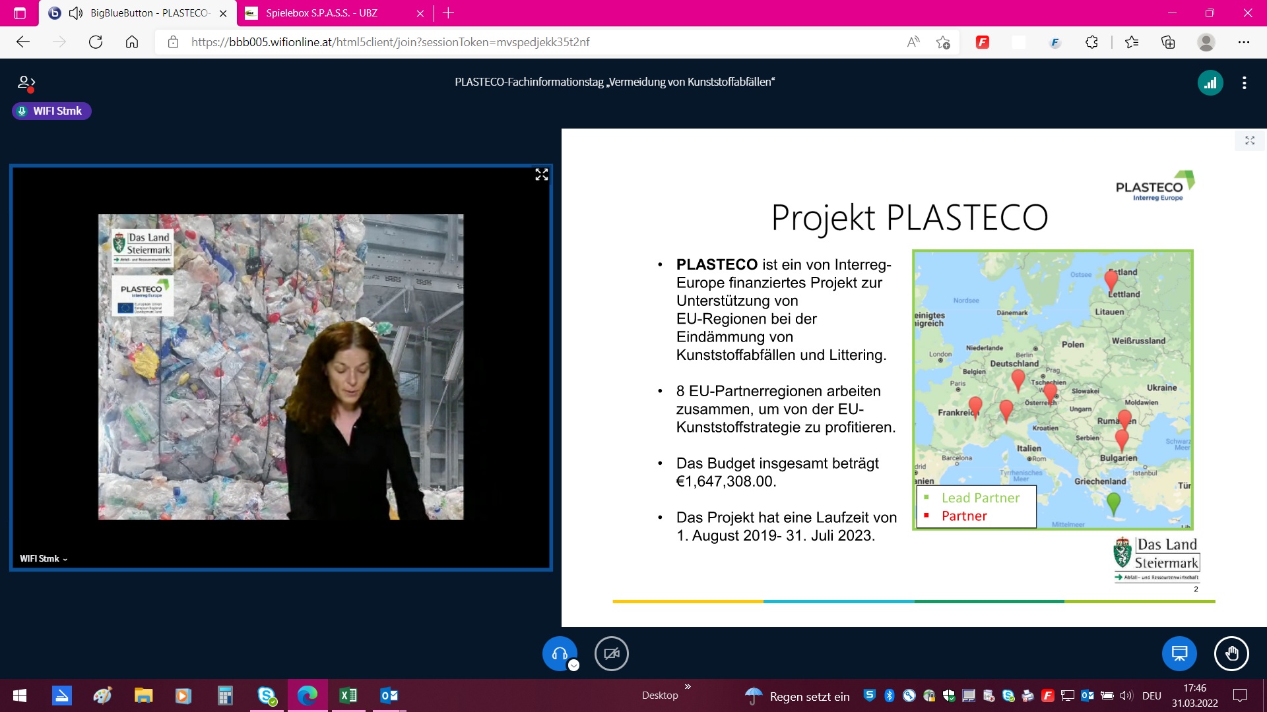Screen dimensions: 1267x712
Task: Open printer tray icon
Action: coord(1028,696)
